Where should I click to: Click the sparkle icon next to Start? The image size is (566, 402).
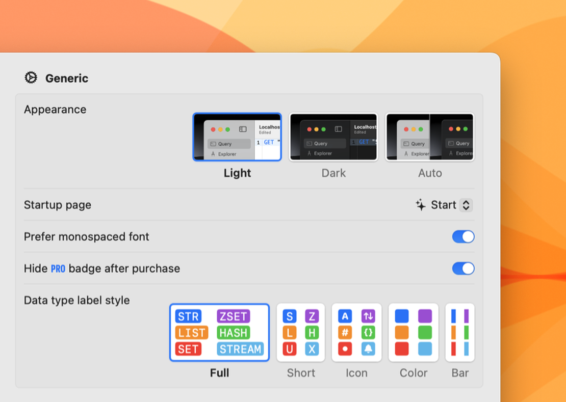point(420,205)
